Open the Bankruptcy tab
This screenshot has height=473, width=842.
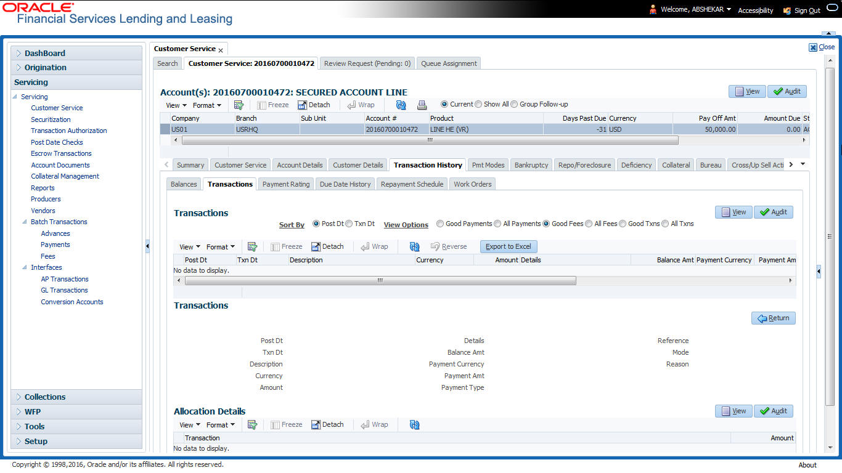[531, 165]
